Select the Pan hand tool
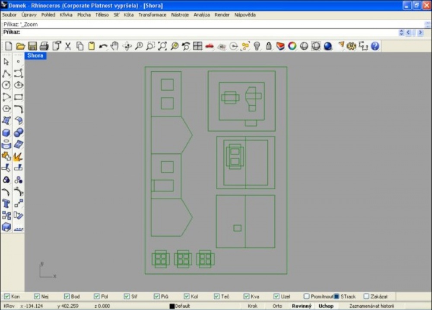Viewport: 432px width, 310px height. tap(114, 46)
